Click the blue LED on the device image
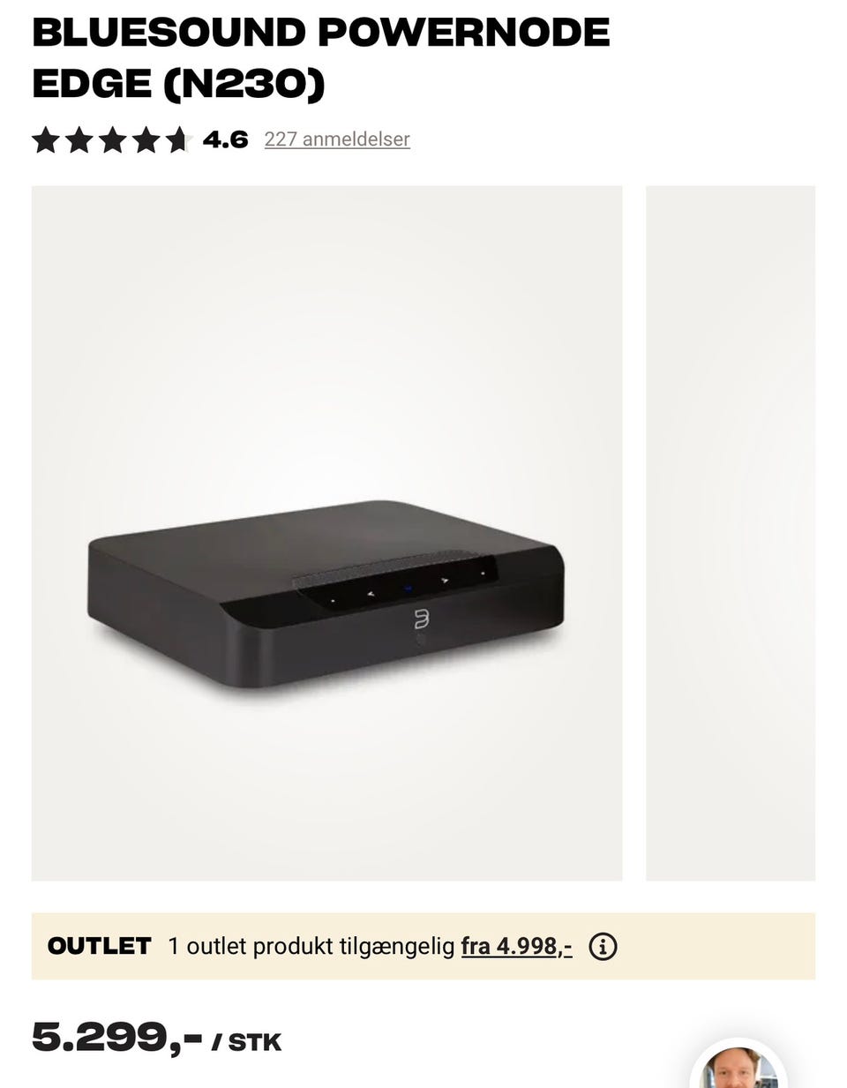Image resolution: width=847 pixels, height=1088 pixels. point(409,588)
